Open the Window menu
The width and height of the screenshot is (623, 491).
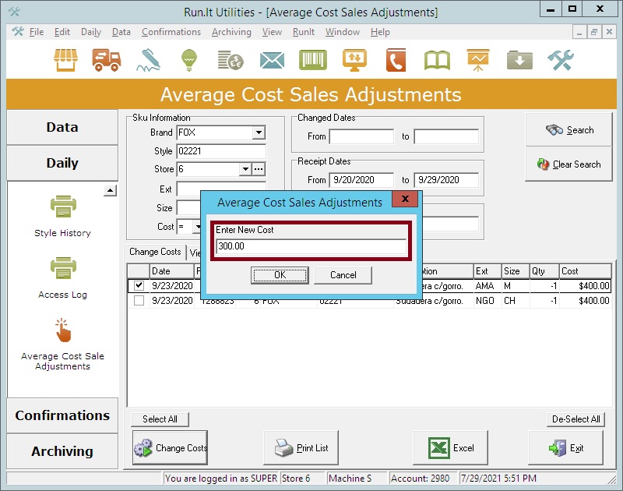[343, 32]
